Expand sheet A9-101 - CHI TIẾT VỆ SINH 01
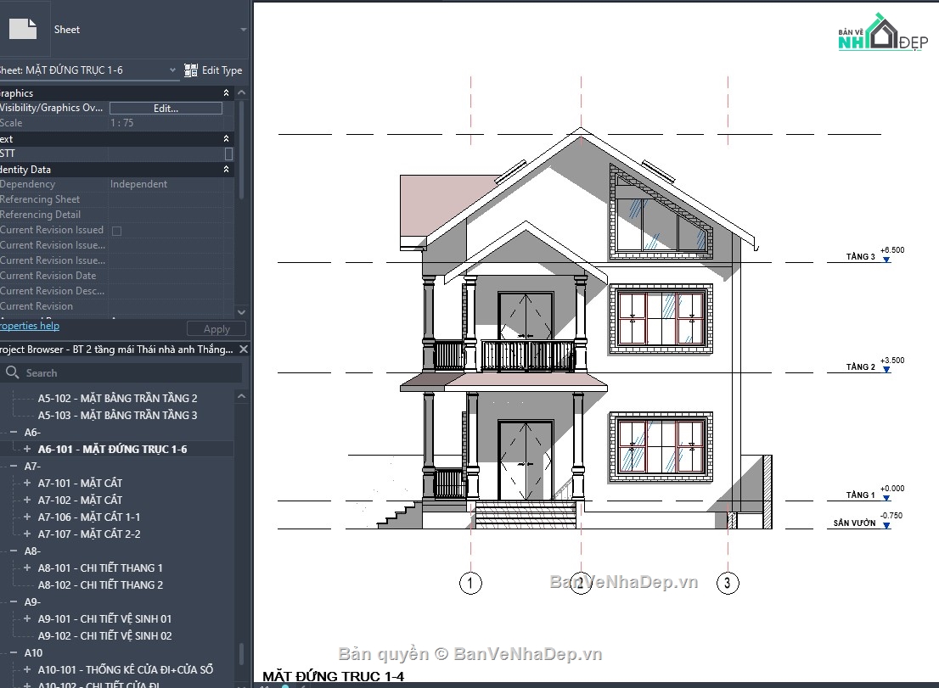Viewport: 939px width, 688px height. (x=27, y=618)
